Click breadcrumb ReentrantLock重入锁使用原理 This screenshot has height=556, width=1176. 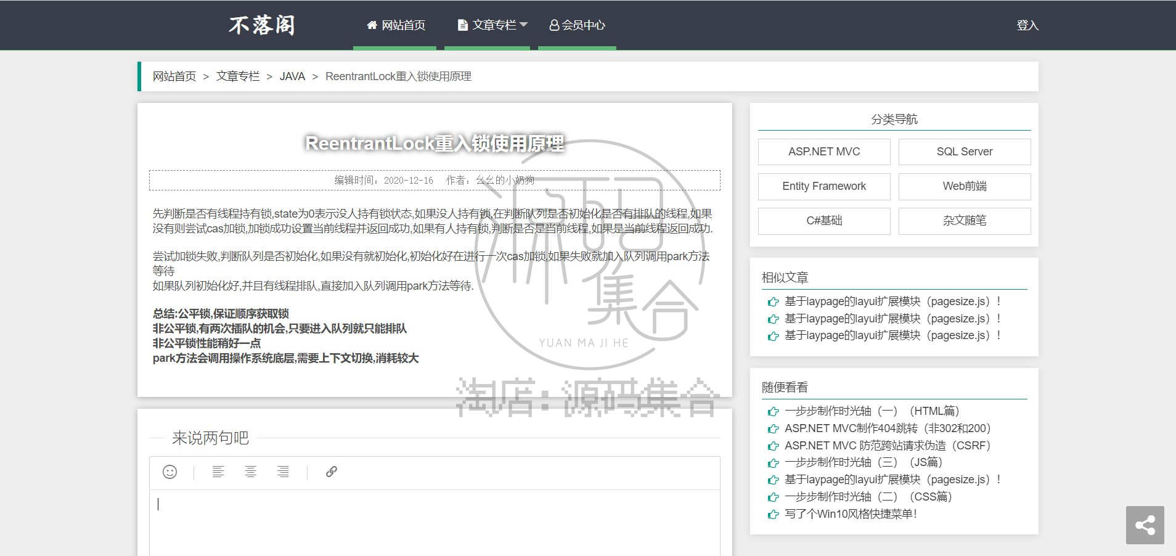[398, 76]
